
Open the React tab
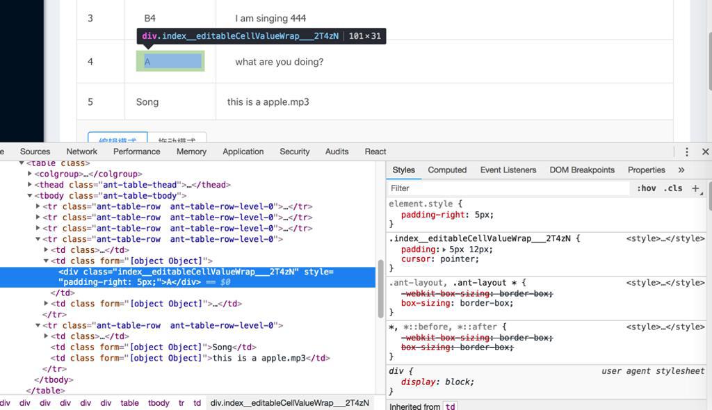375,151
